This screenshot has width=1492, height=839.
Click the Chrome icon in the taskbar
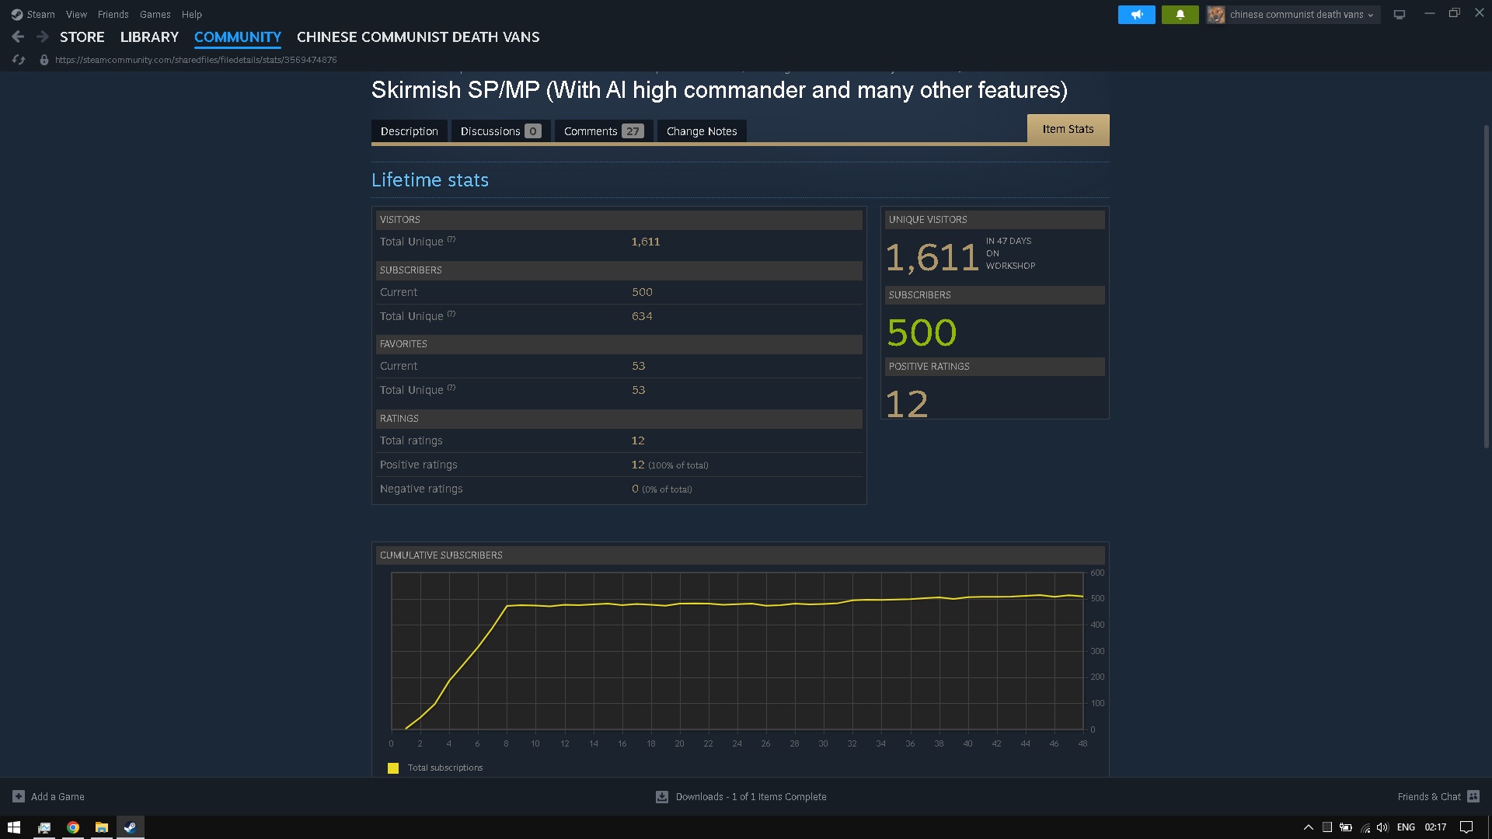pyautogui.click(x=73, y=827)
